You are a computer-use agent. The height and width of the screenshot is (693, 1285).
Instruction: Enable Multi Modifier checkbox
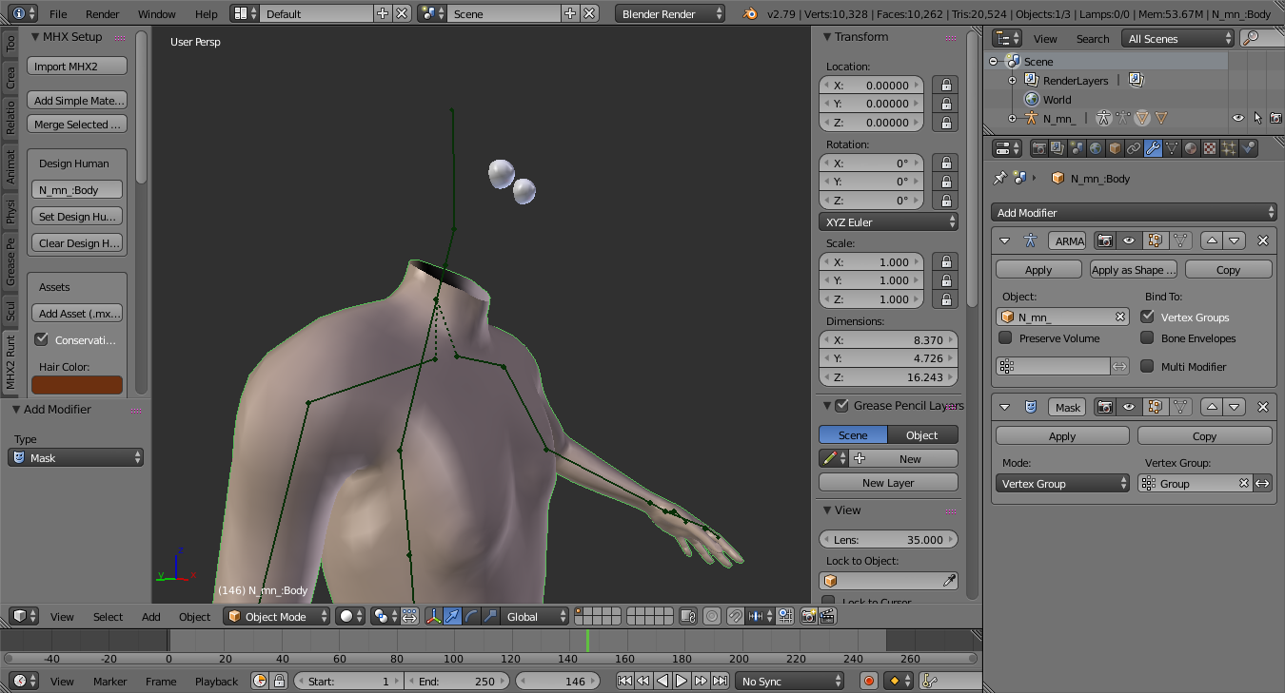pyautogui.click(x=1147, y=366)
